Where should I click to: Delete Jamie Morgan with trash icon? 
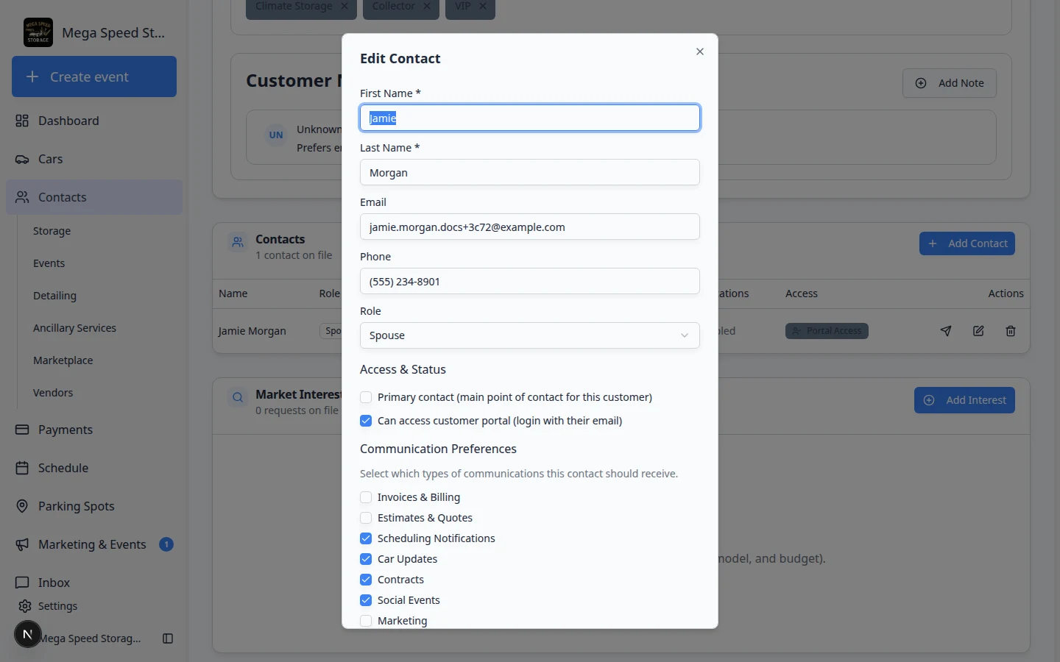tap(1011, 331)
